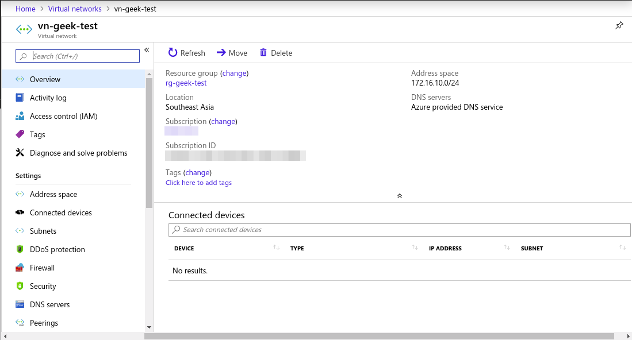Click the Refresh icon in toolbar

(173, 53)
